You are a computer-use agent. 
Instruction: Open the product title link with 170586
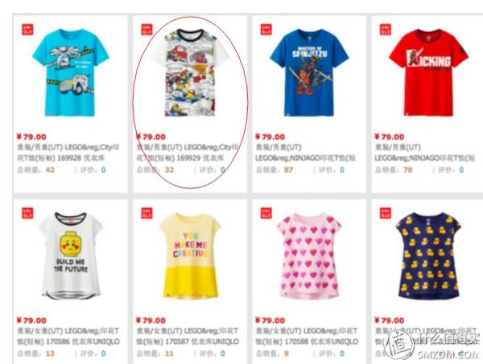[x=68, y=337]
